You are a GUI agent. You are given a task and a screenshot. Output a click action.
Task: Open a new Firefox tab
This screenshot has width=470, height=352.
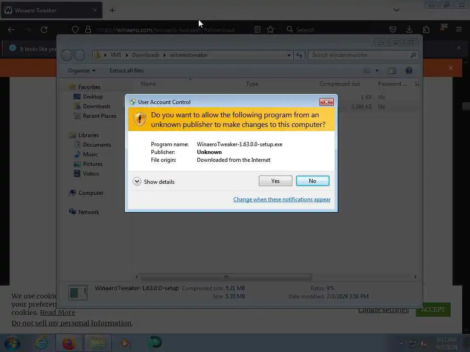(x=112, y=11)
